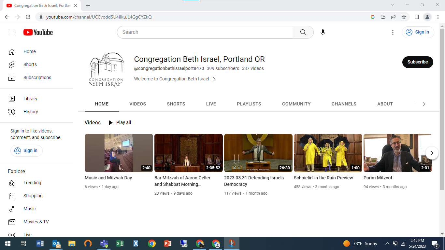Open Subscriptions in the sidebar
This screenshot has width=445, height=250.
(x=36, y=77)
